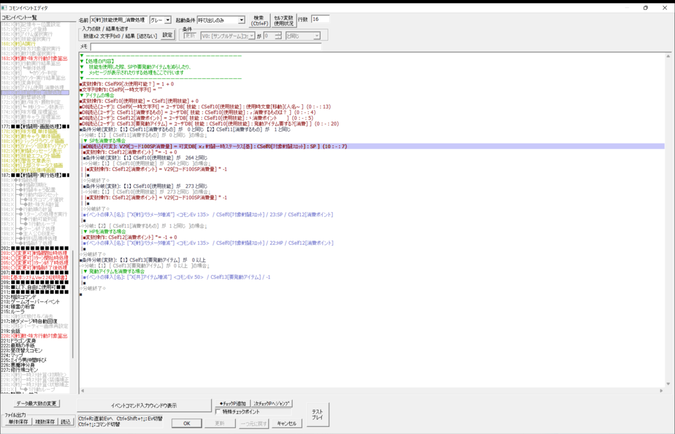Save with 単体保存 button

click(x=16, y=422)
